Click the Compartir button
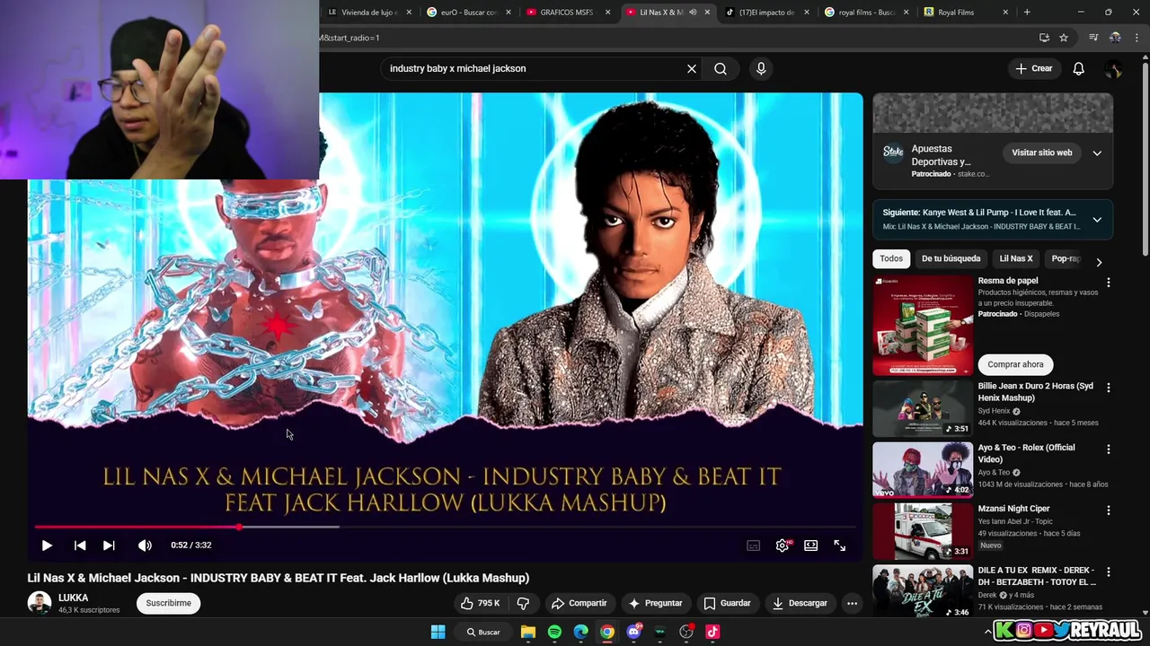This screenshot has height=646, width=1150. [579, 603]
